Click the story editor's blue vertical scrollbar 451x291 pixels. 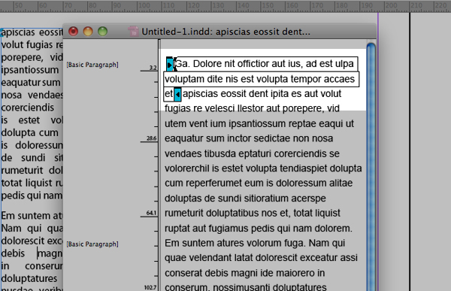[371, 167]
